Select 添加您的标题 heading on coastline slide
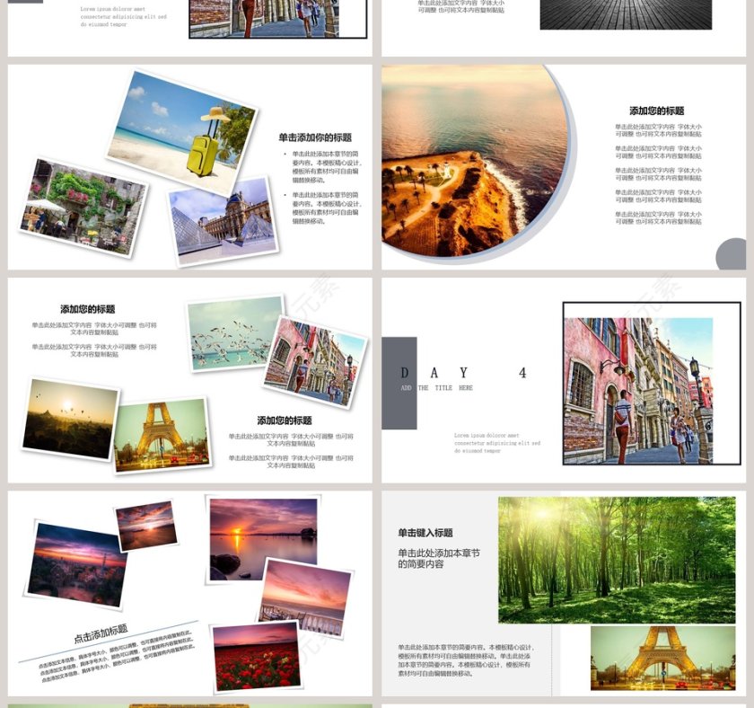This screenshot has width=754, height=708. (656, 111)
